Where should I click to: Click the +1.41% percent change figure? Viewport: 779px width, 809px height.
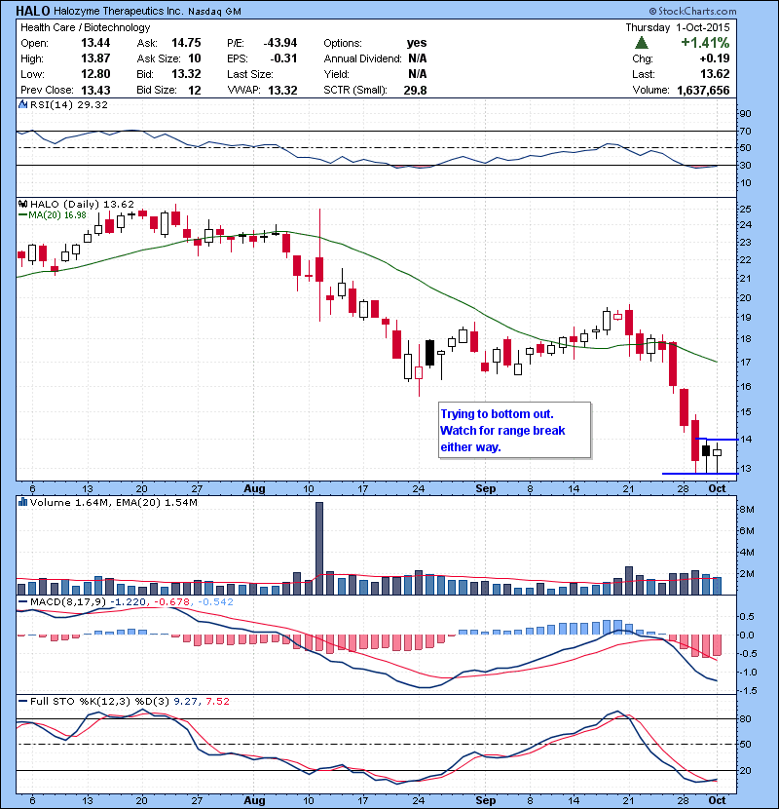(705, 42)
